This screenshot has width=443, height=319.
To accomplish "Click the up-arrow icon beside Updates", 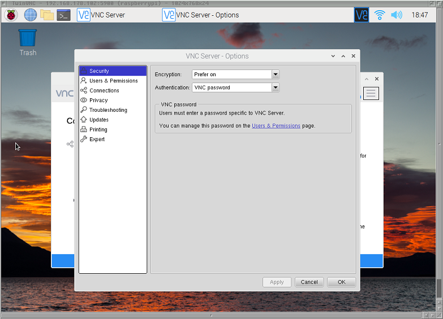I will 84,120.
